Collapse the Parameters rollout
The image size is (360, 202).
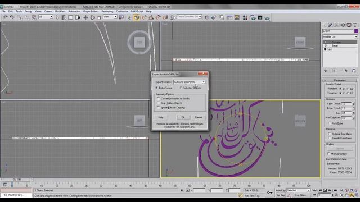pyautogui.click(x=340, y=80)
